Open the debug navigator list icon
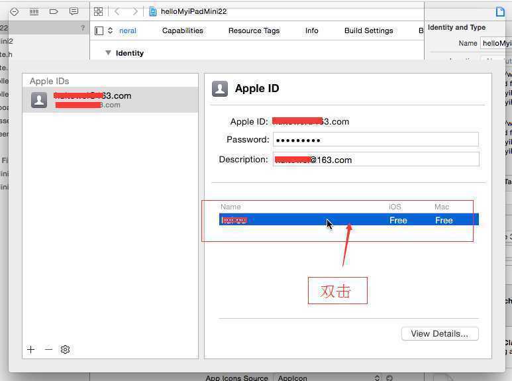Screen dimensions: 512x381 (34, 12)
